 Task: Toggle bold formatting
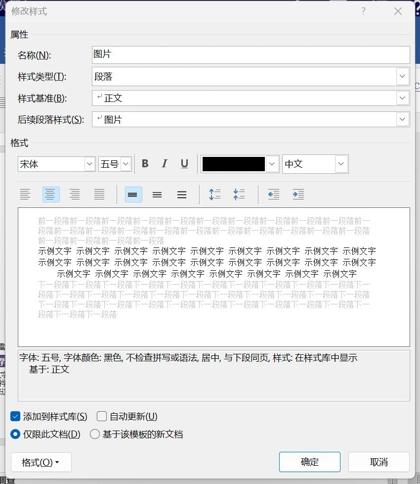[x=145, y=164]
